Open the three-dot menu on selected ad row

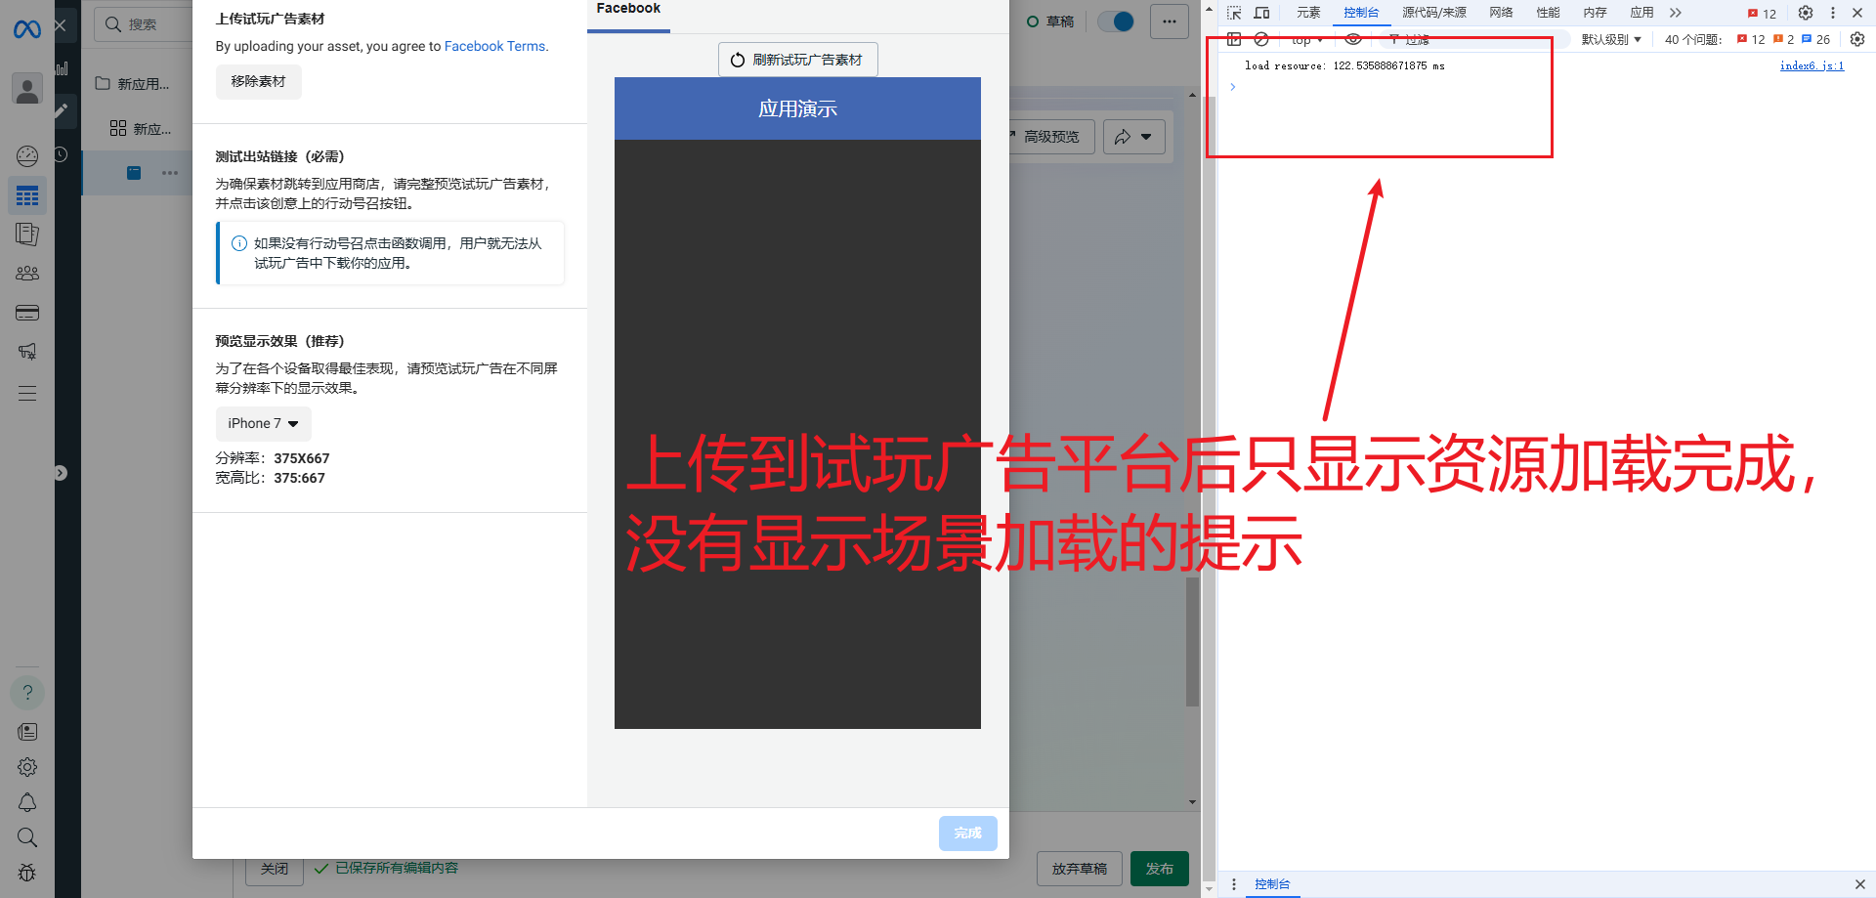coord(170,173)
